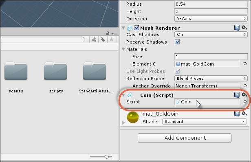
Task: Click the Add Component button
Action: 185,138
